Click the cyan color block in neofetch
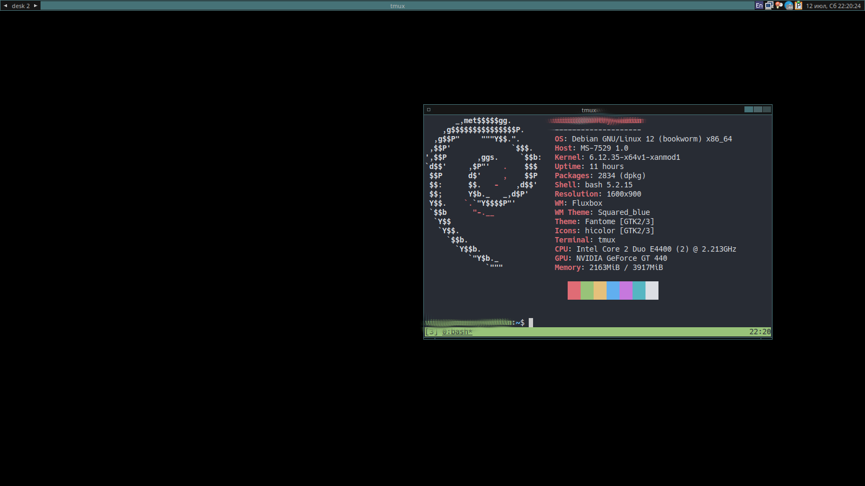Screen dimensions: 865x486 [x=639, y=291]
